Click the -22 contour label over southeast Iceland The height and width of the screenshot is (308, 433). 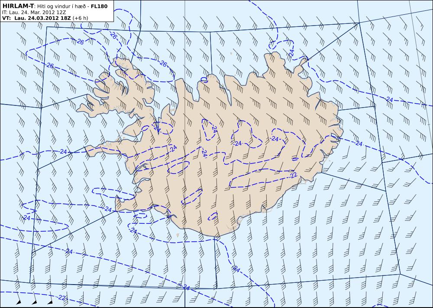click(x=293, y=175)
